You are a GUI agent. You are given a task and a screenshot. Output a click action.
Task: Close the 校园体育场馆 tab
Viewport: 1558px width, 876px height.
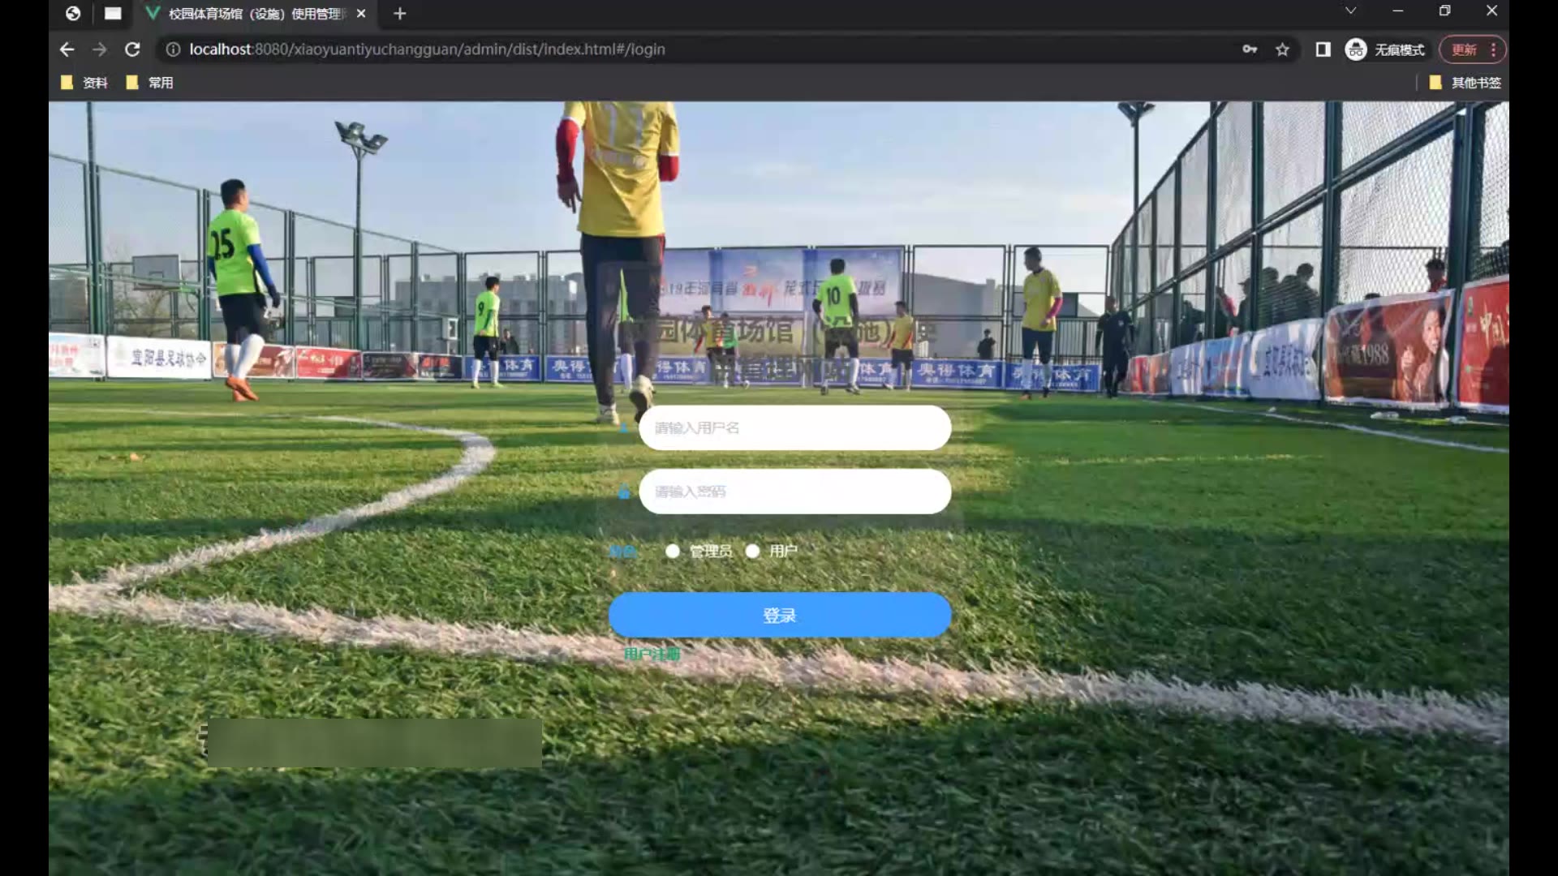point(361,14)
